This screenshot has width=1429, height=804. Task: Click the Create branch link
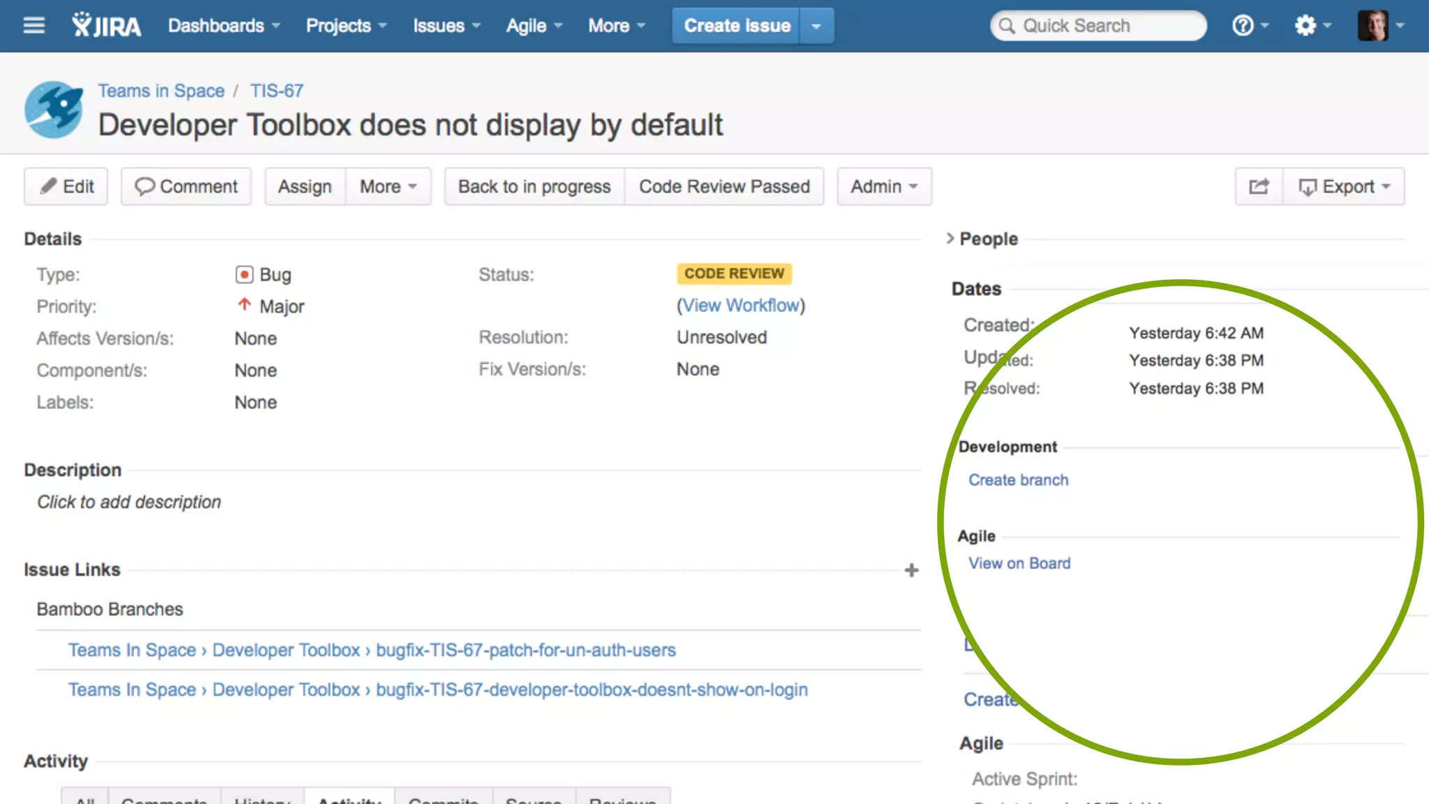tap(1018, 480)
